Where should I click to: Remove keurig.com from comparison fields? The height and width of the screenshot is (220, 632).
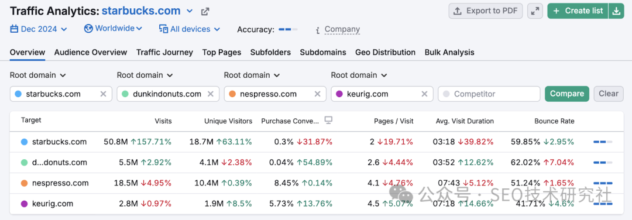(x=424, y=94)
